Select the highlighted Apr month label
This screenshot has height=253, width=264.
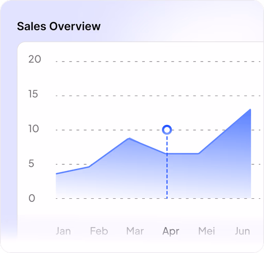tap(171, 231)
